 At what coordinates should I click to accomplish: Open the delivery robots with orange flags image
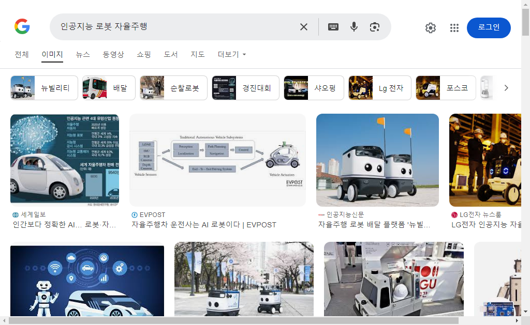pyautogui.click(x=377, y=160)
